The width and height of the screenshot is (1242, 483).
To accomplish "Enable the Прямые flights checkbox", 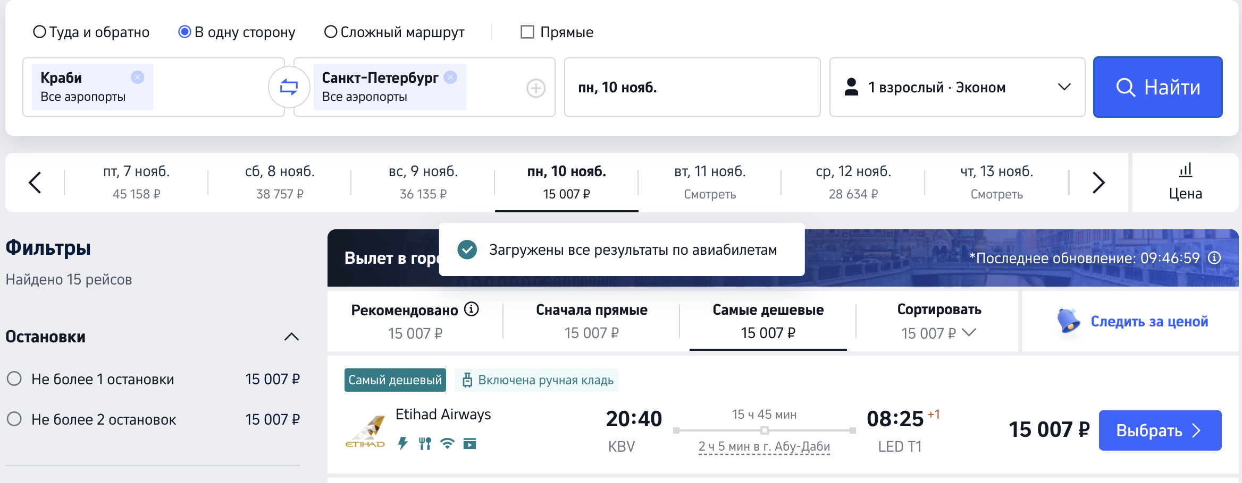I will point(527,32).
